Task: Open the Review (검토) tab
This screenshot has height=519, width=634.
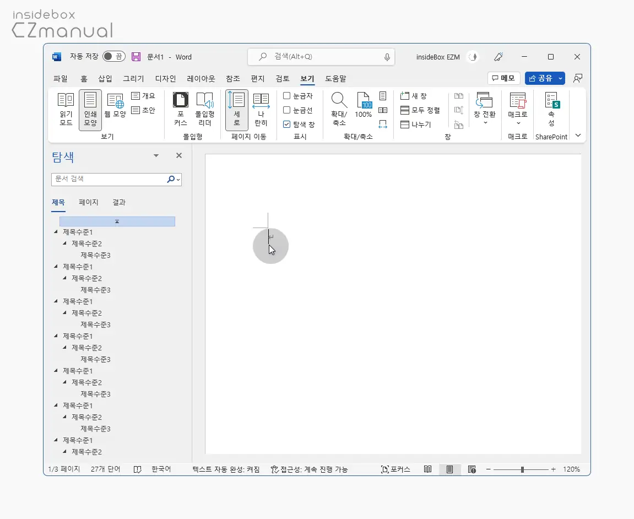Action: 282,79
